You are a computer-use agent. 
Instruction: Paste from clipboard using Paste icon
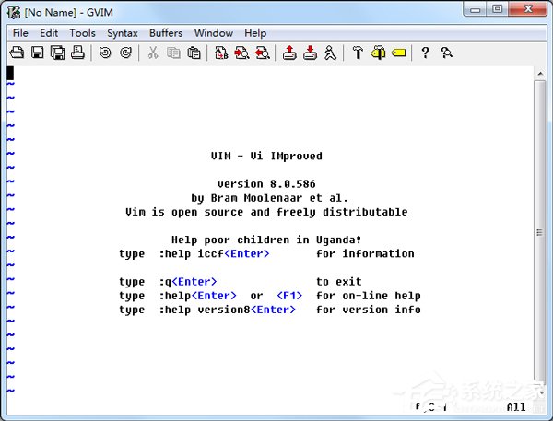click(x=194, y=53)
